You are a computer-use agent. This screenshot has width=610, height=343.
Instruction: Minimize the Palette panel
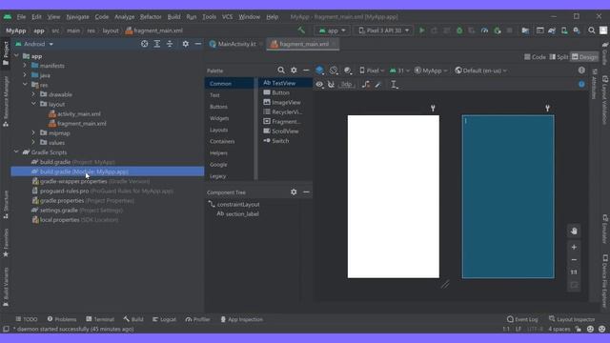pyautogui.click(x=306, y=70)
